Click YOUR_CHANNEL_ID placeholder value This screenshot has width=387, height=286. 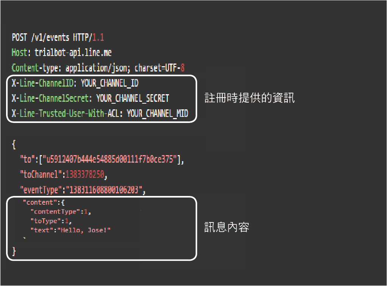pyautogui.click(x=110, y=83)
